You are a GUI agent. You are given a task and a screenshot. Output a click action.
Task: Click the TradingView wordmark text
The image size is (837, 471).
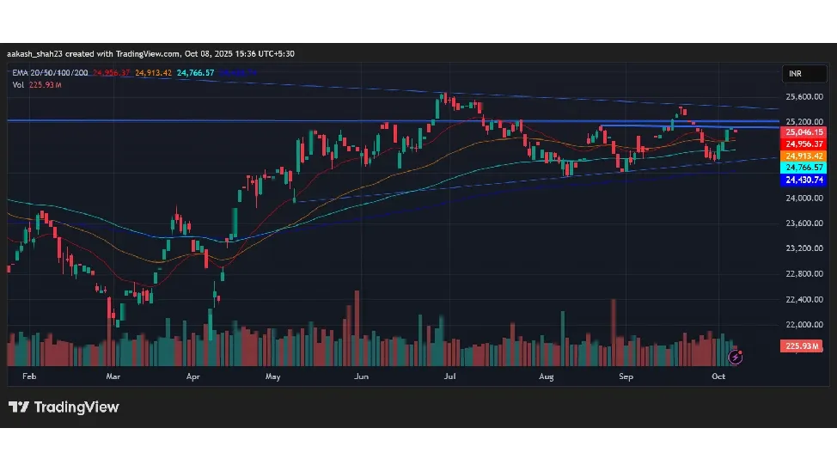pyautogui.click(x=76, y=407)
